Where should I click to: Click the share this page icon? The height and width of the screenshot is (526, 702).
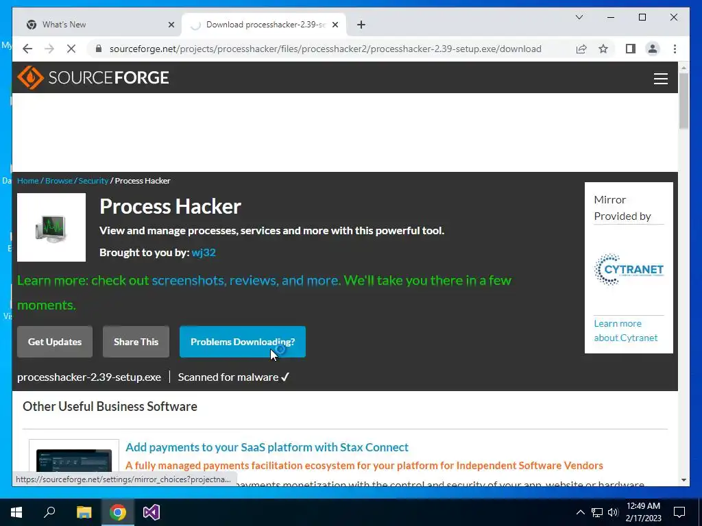tap(581, 49)
